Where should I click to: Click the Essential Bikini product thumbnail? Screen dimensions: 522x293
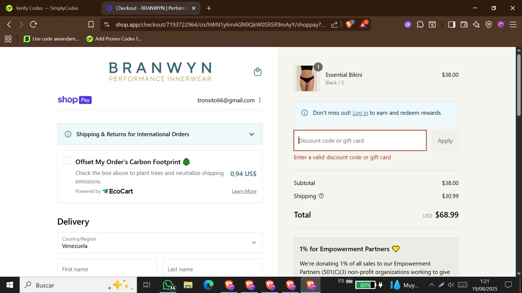click(x=307, y=78)
